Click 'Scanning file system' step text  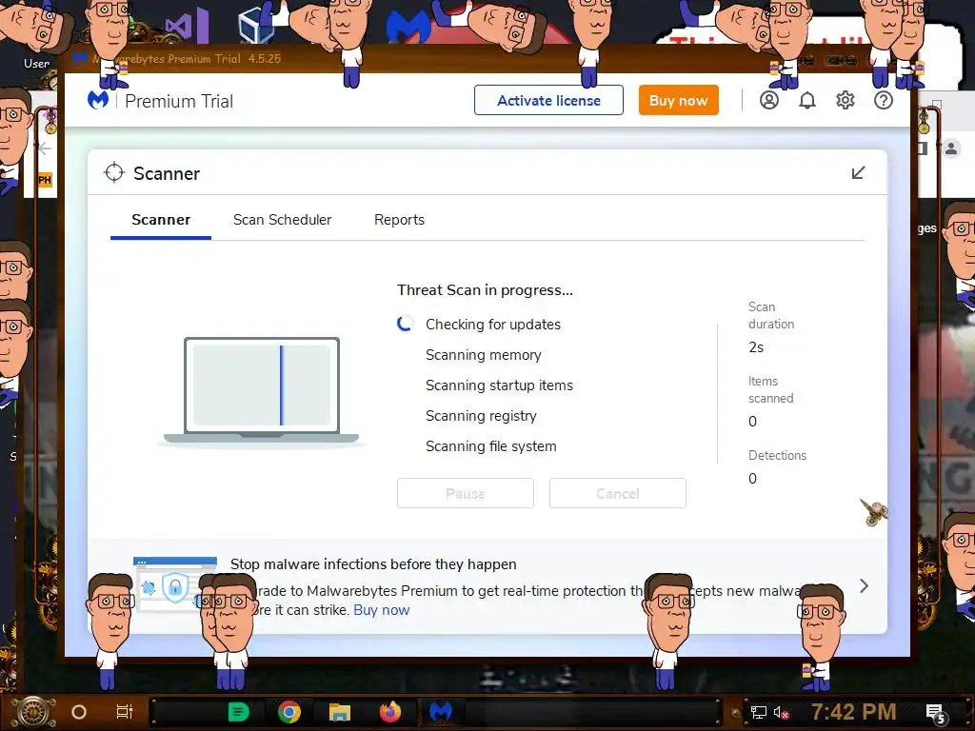click(x=490, y=446)
